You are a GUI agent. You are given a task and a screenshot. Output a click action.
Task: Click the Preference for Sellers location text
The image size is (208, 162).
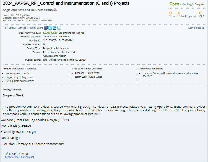pos(170,74)
